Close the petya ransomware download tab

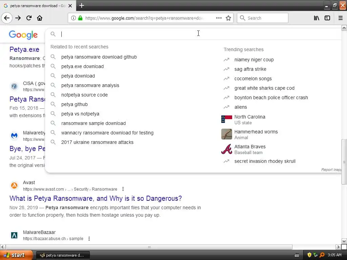[70, 6]
